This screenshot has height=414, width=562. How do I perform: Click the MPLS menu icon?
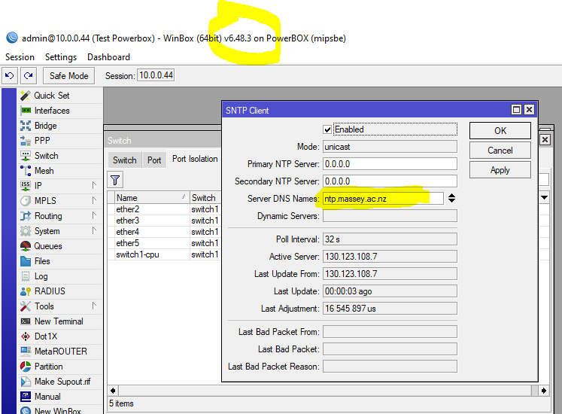tap(26, 200)
